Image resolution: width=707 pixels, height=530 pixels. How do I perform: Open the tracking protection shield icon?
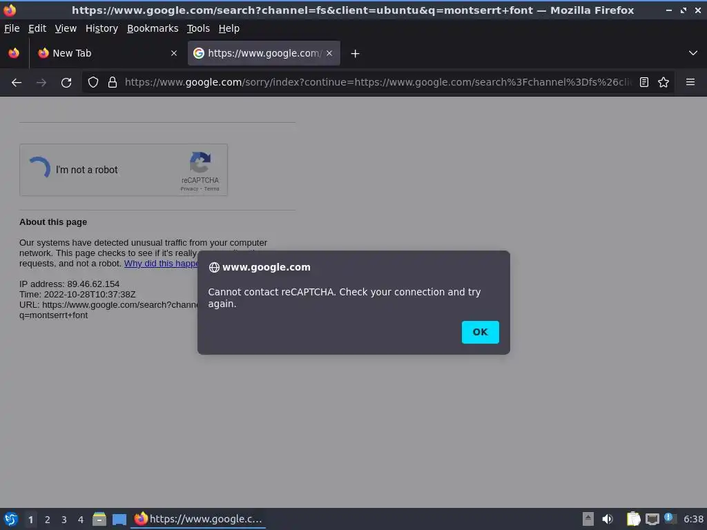(93, 83)
